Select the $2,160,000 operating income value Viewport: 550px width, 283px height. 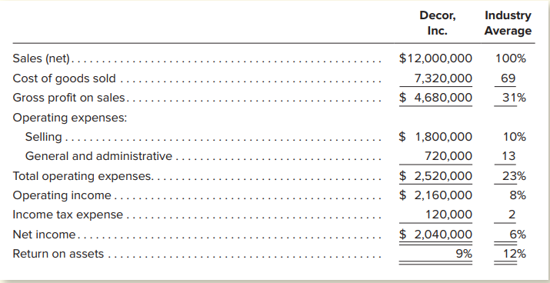click(x=435, y=195)
